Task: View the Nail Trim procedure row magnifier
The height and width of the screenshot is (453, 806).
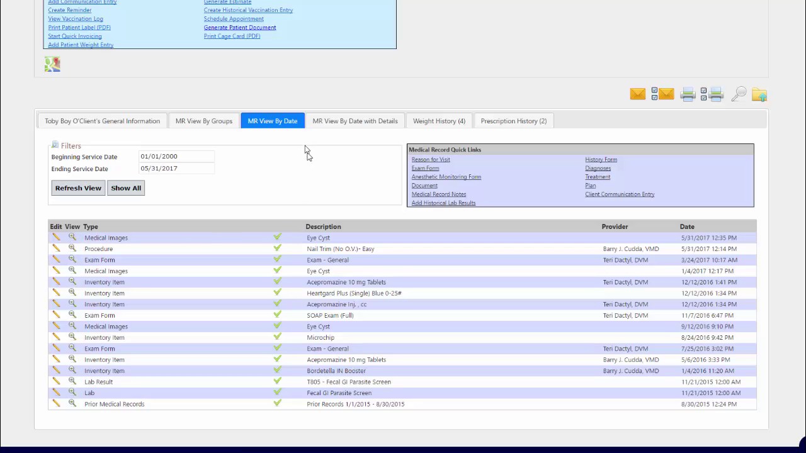Action: click(72, 249)
